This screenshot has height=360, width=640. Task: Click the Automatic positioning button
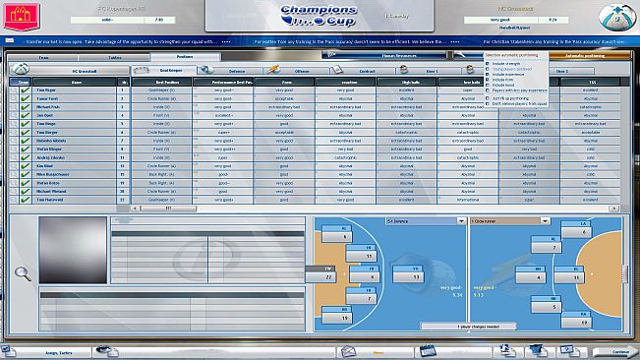pyautogui.click(x=585, y=55)
